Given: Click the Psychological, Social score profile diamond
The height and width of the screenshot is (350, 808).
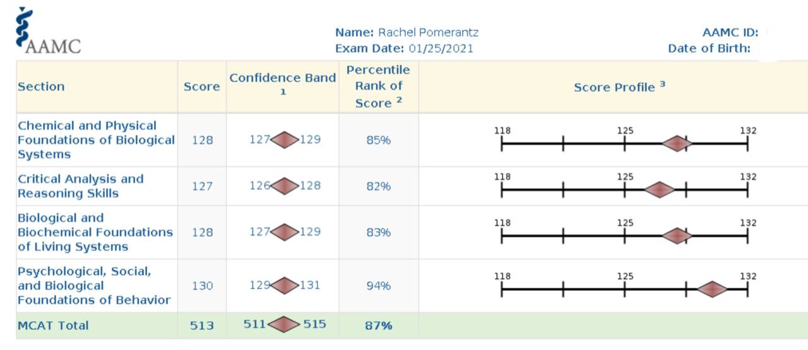Looking at the screenshot, I should tap(713, 289).
